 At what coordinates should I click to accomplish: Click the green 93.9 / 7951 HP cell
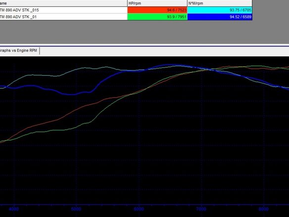(157, 17)
